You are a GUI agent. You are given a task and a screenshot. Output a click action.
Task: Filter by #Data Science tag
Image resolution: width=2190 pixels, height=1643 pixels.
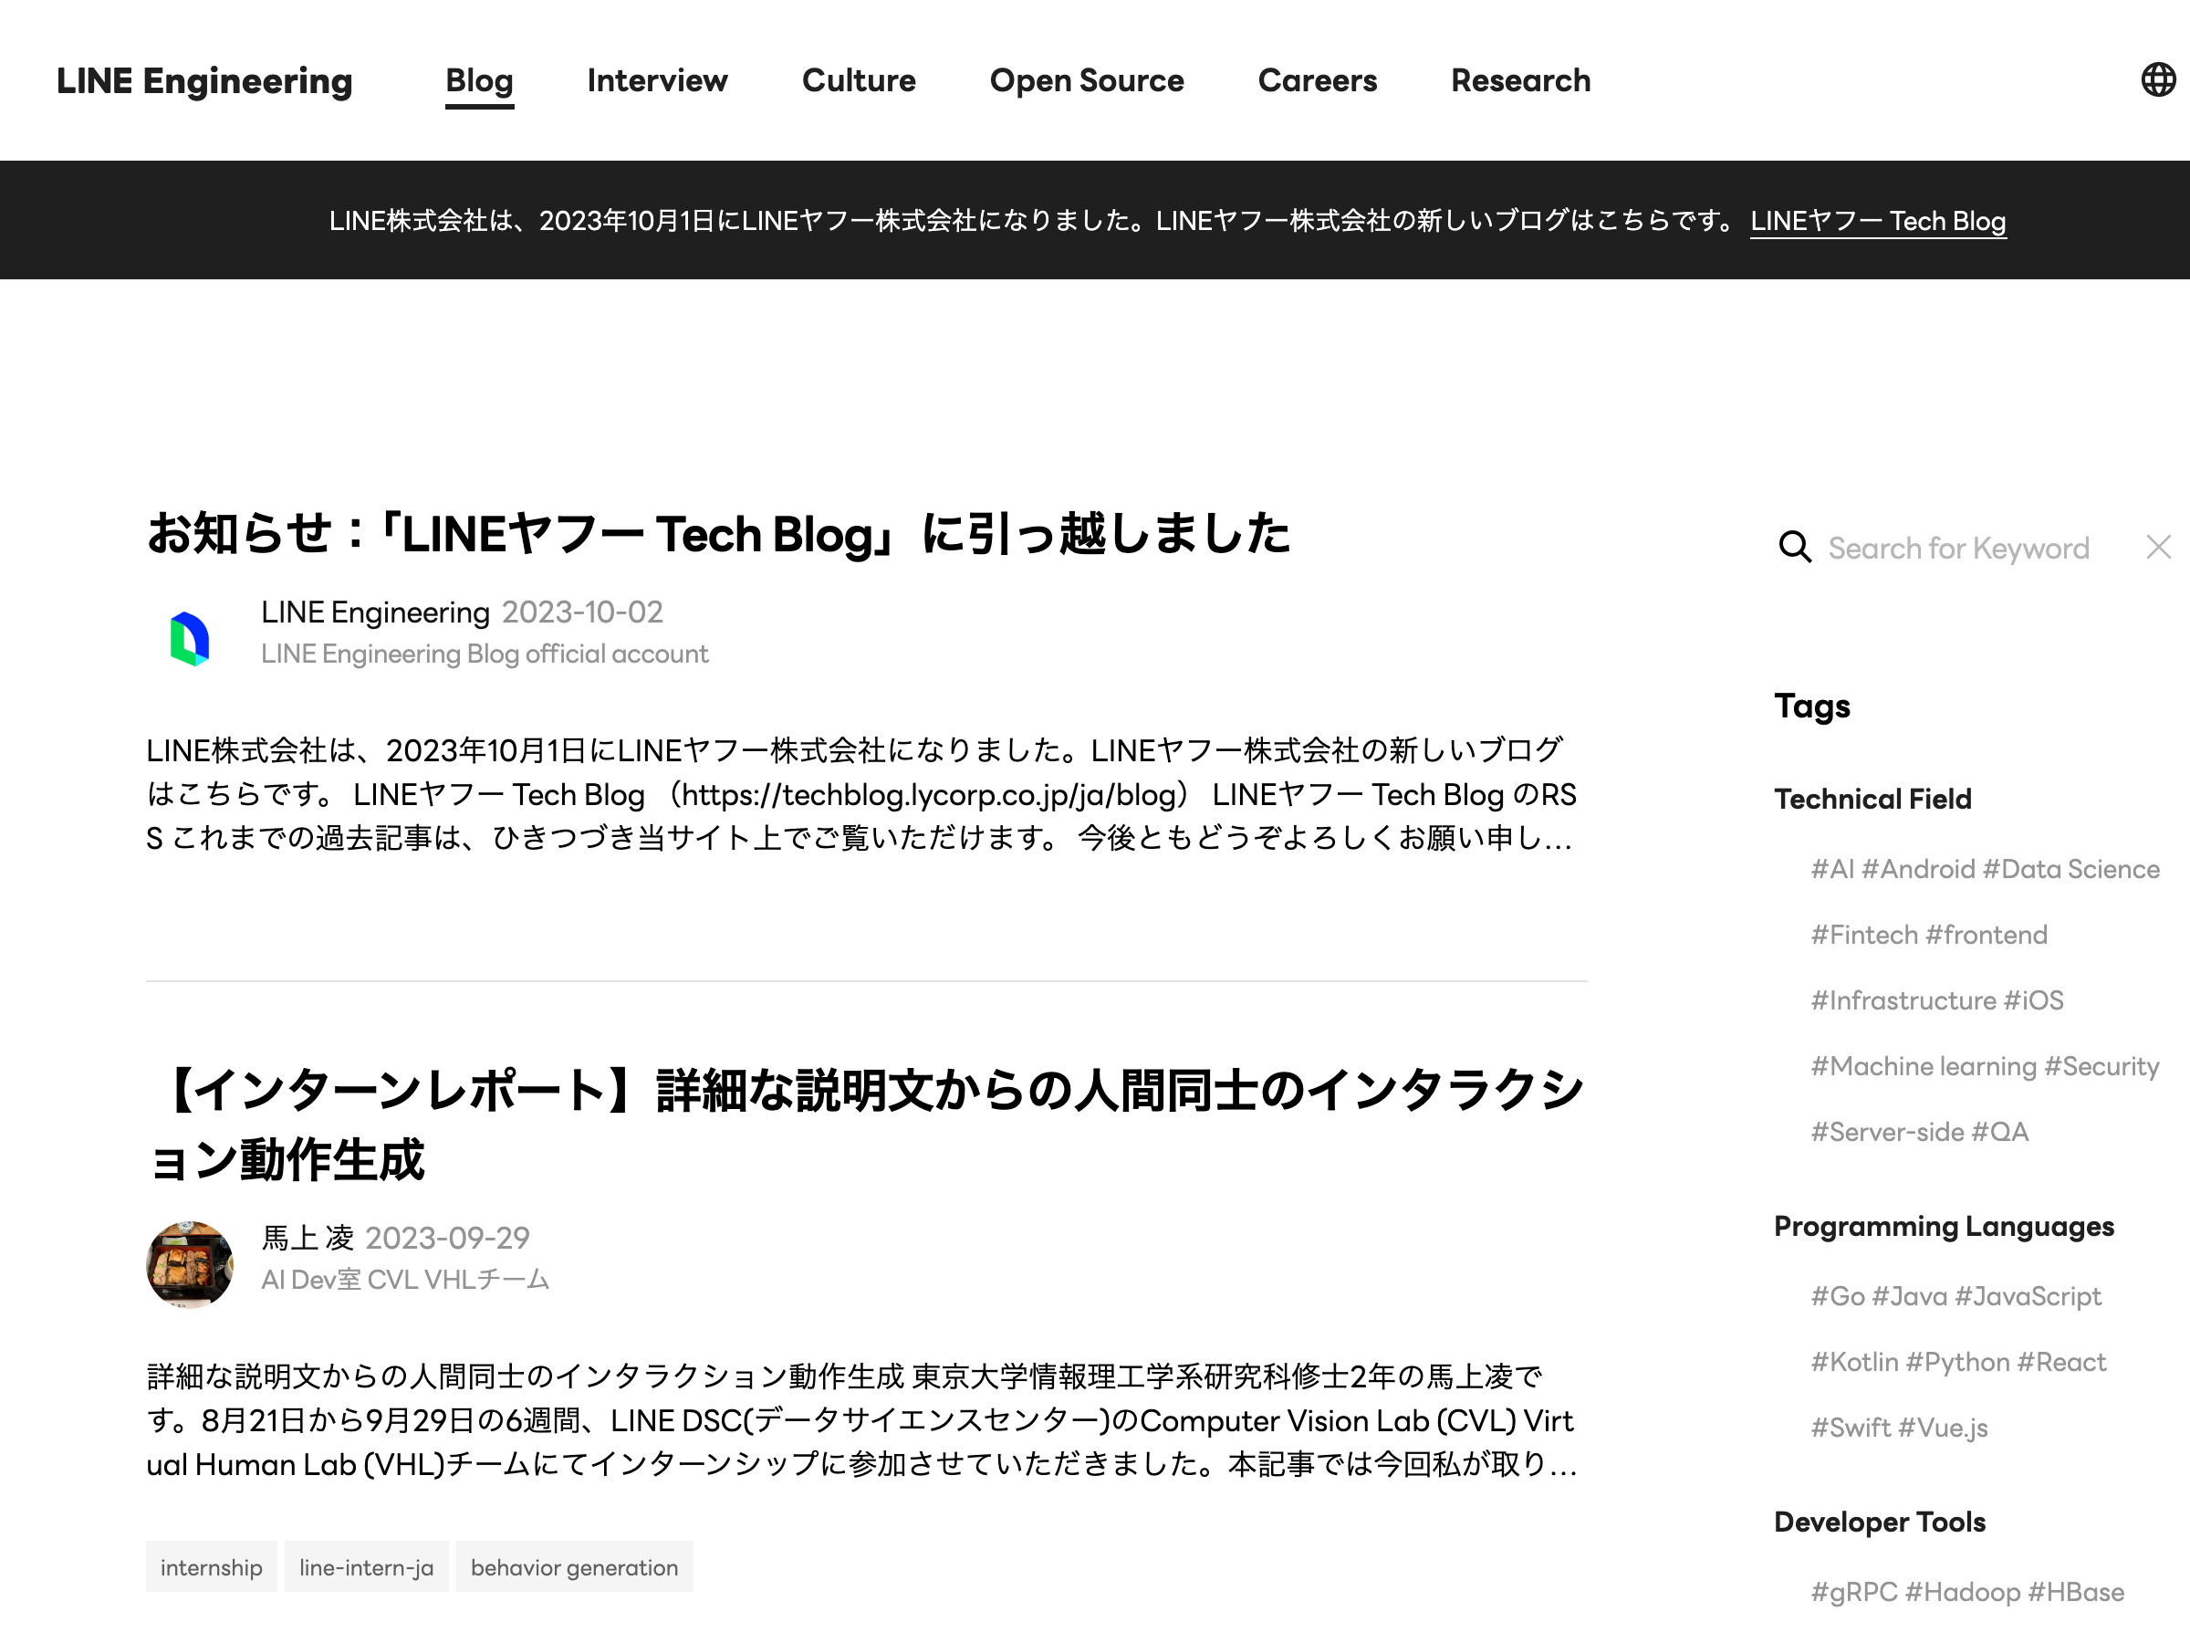click(x=2071, y=869)
